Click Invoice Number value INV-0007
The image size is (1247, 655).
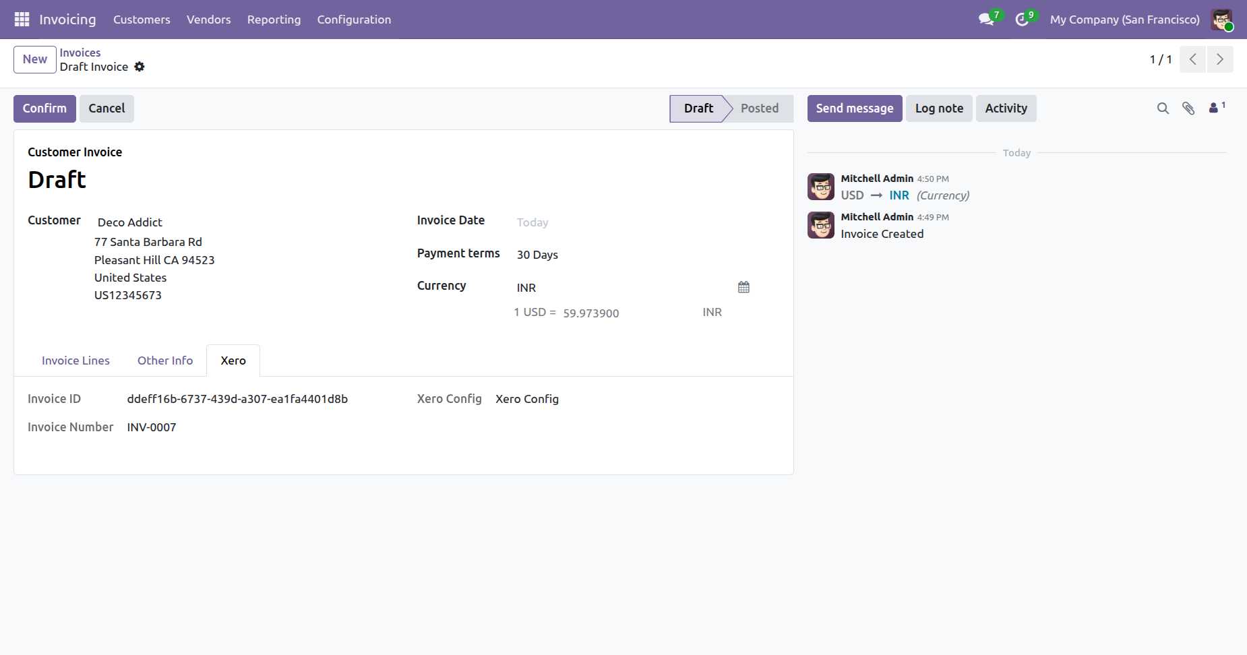(152, 427)
